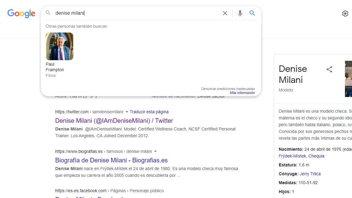The width and height of the screenshot is (352, 198).
Task: Select Paul Frampton suggestion thumbnail
Action: [x=59, y=46]
